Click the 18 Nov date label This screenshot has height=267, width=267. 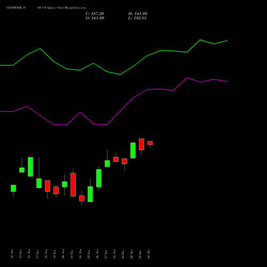point(46,254)
